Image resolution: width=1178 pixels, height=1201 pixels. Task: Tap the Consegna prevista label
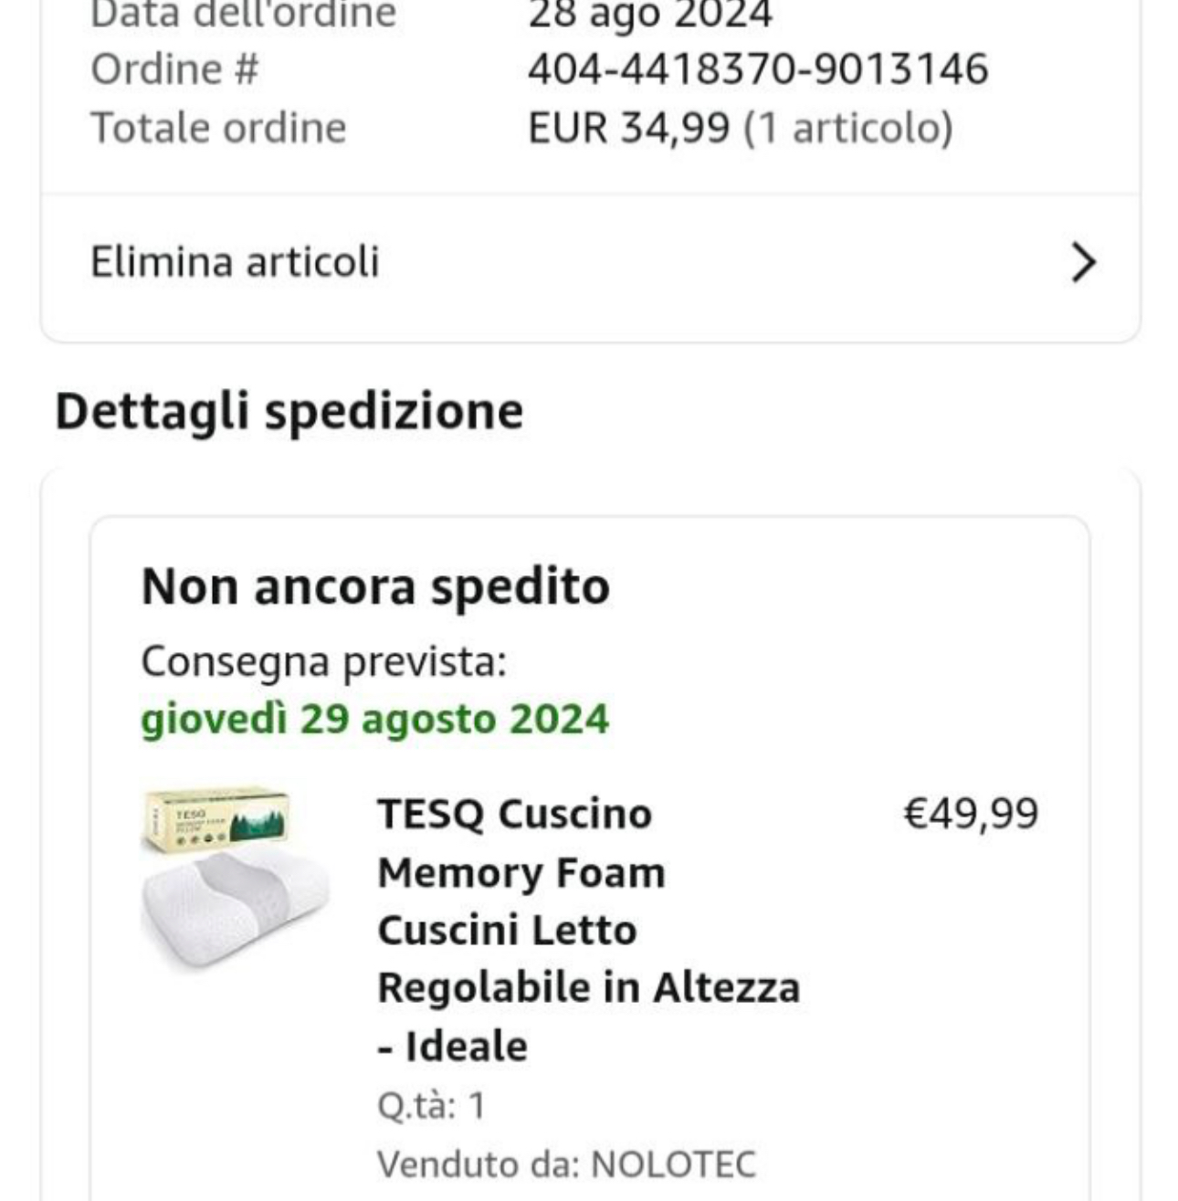point(323,661)
